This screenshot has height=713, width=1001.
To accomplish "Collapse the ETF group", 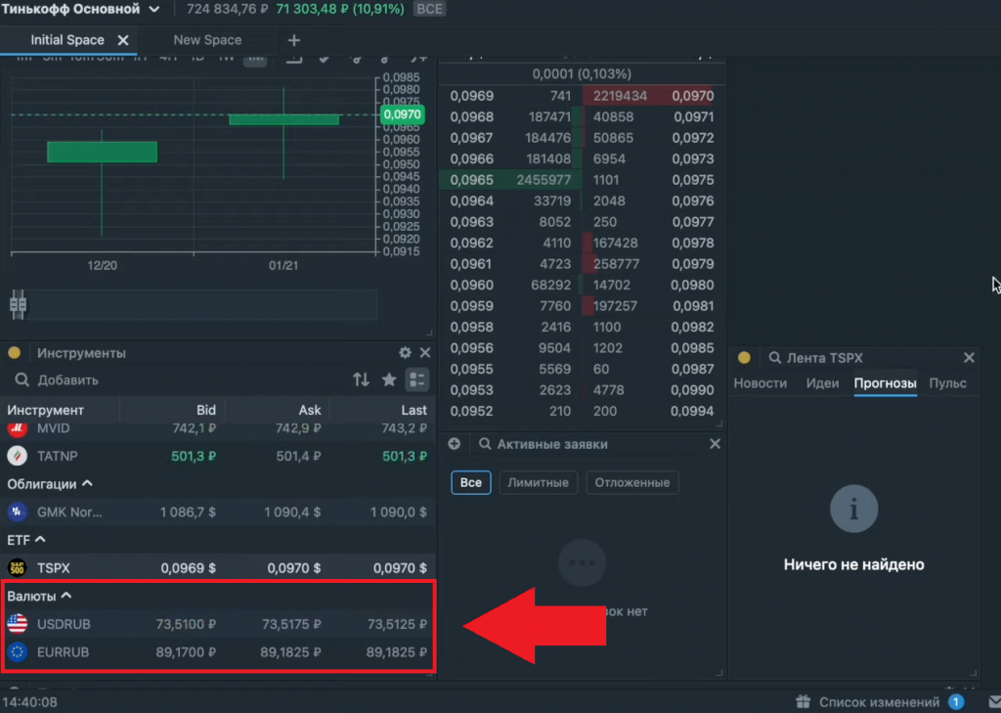I will point(26,540).
